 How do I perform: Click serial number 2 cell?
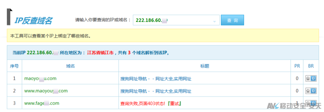click(14, 91)
